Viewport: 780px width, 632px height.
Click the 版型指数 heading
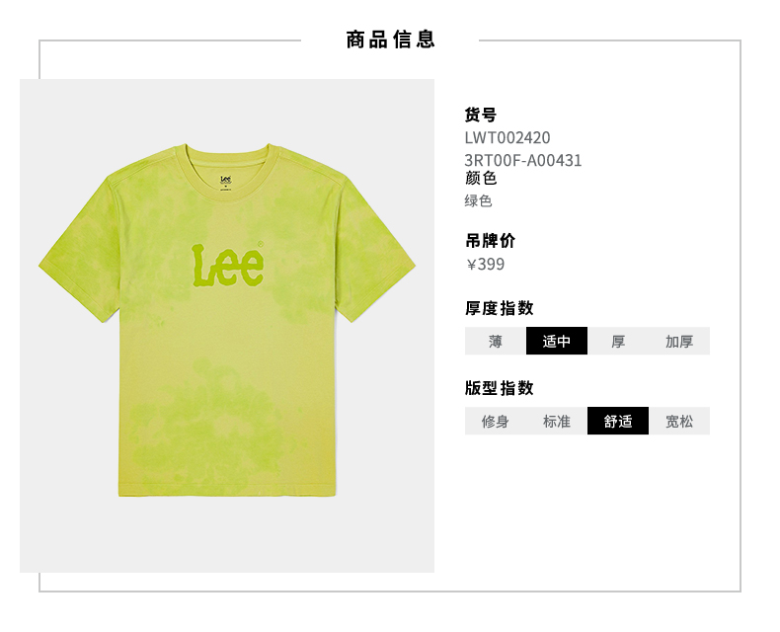coord(500,388)
